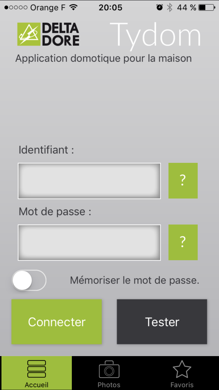Focus the Mot de passe input field
This screenshot has height=390, width=219.
coord(89,242)
